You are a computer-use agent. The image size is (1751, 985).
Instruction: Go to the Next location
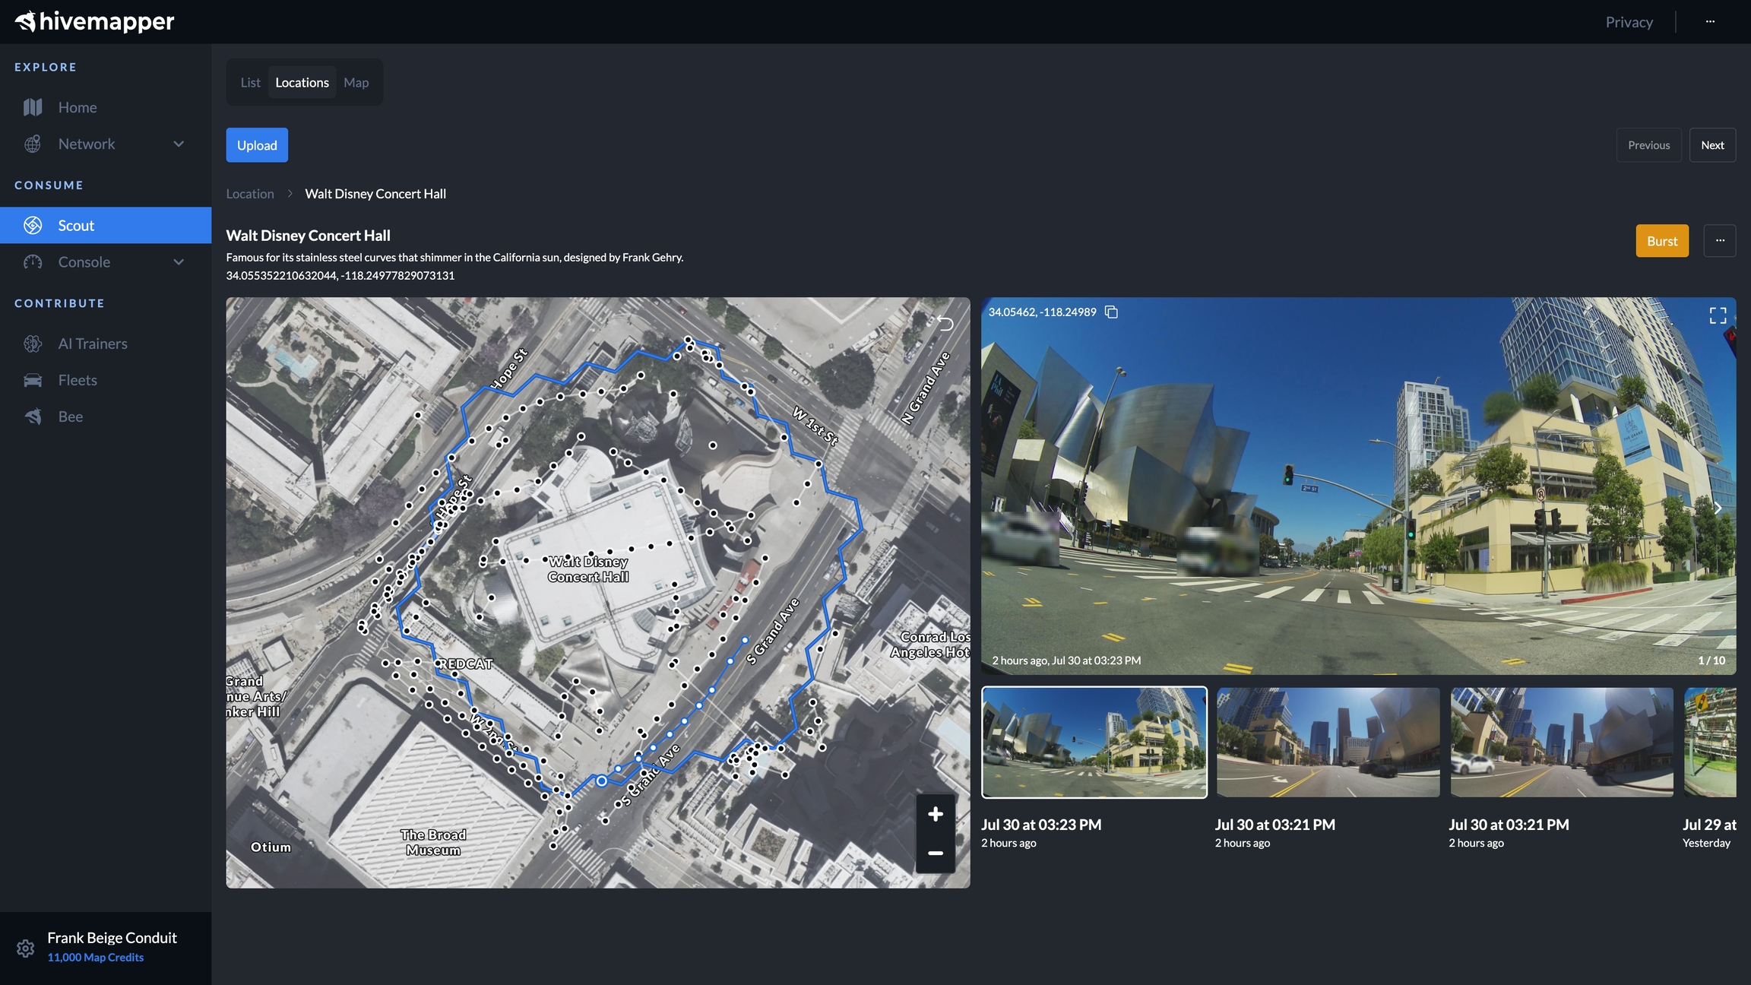(x=1712, y=145)
